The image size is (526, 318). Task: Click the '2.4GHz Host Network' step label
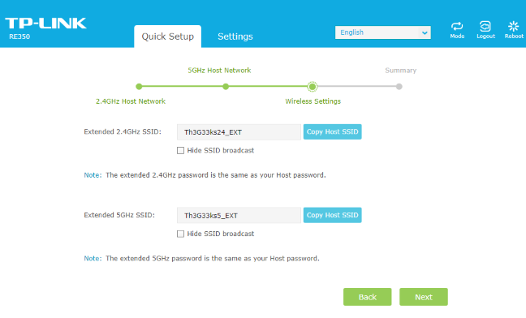(131, 101)
